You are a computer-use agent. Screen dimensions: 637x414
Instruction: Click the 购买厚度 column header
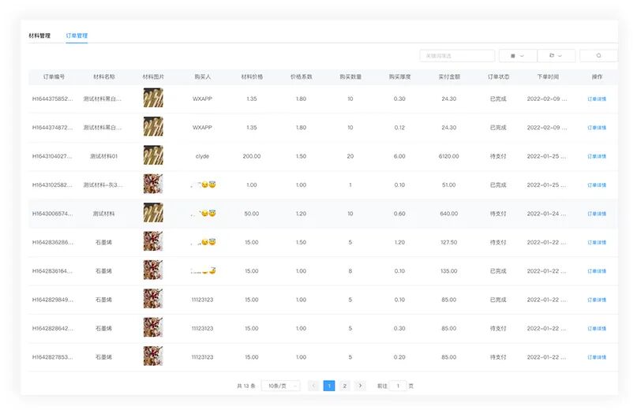coord(399,76)
